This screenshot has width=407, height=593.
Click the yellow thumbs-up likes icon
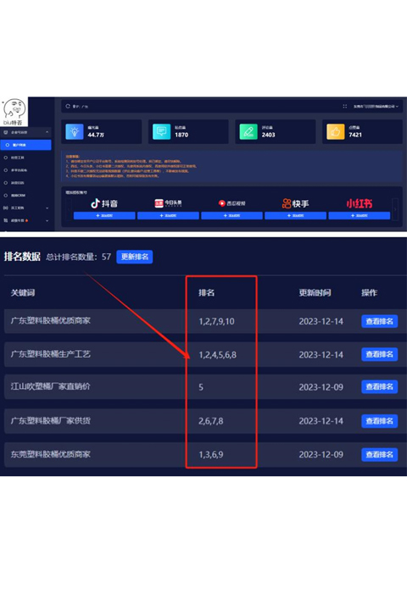(336, 131)
